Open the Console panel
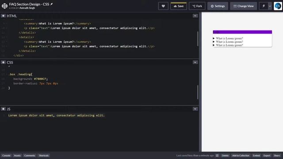Image resolution: width=283 pixels, height=159 pixels. 6,155
